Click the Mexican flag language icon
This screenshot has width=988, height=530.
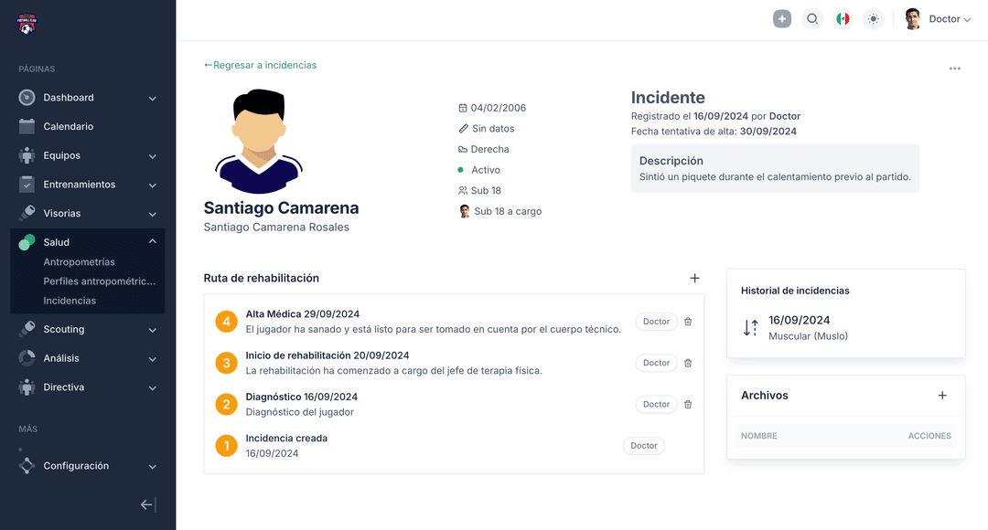tap(843, 18)
